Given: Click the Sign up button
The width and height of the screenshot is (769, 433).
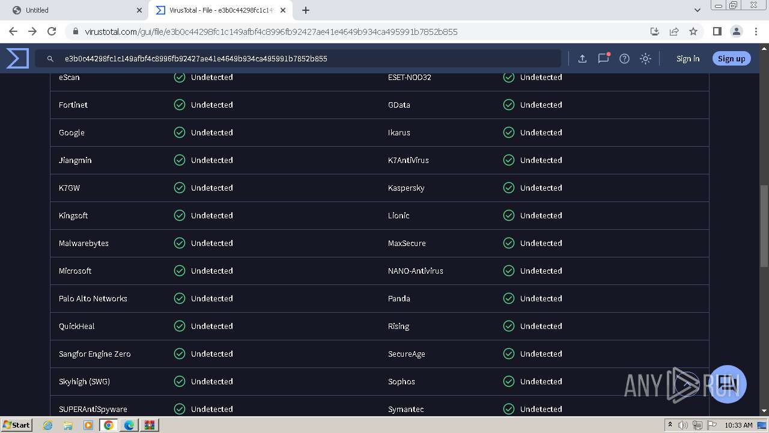Looking at the screenshot, I should (731, 58).
